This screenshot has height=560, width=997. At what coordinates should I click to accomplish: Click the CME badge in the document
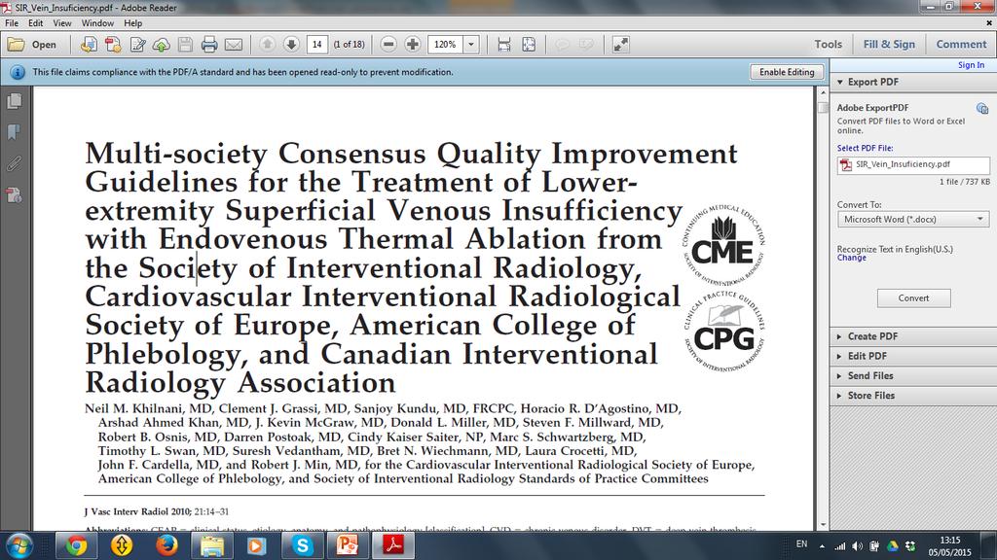click(x=723, y=244)
